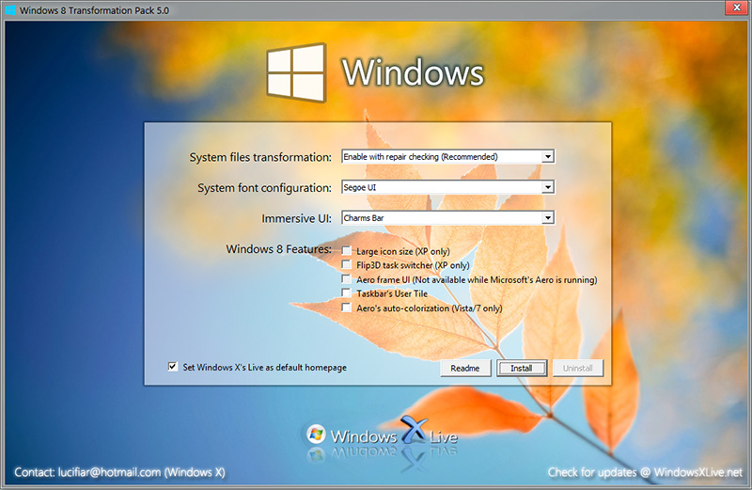752x490 pixels.
Task: Click the Windows logo in the title bar
Action: (9, 10)
